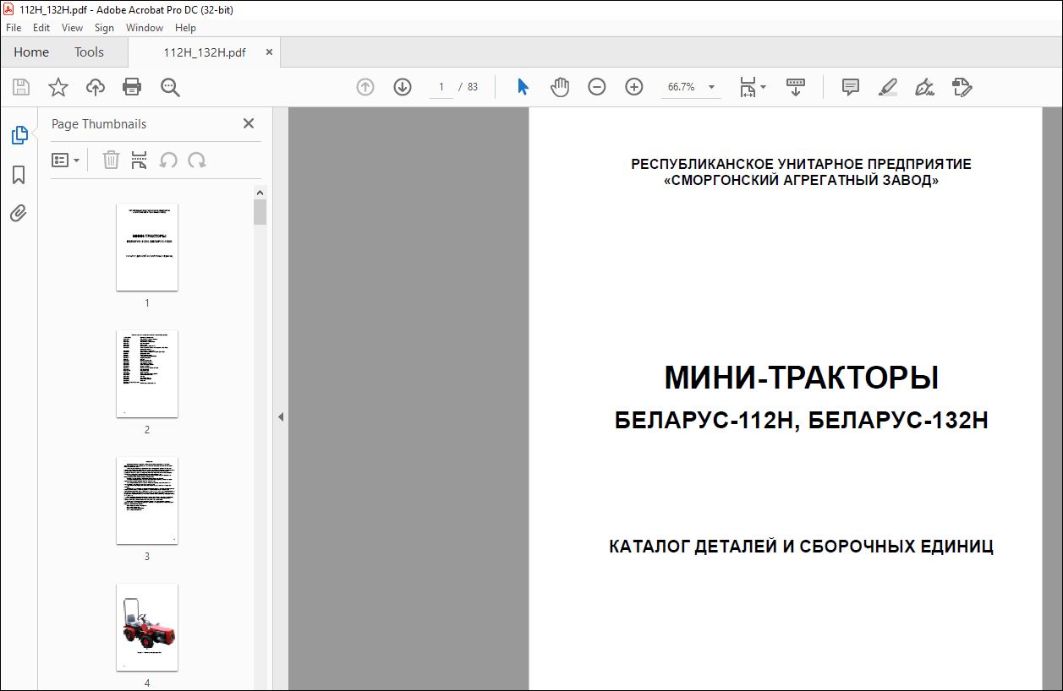Select the 112H_132H.pdf document tab

[205, 52]
